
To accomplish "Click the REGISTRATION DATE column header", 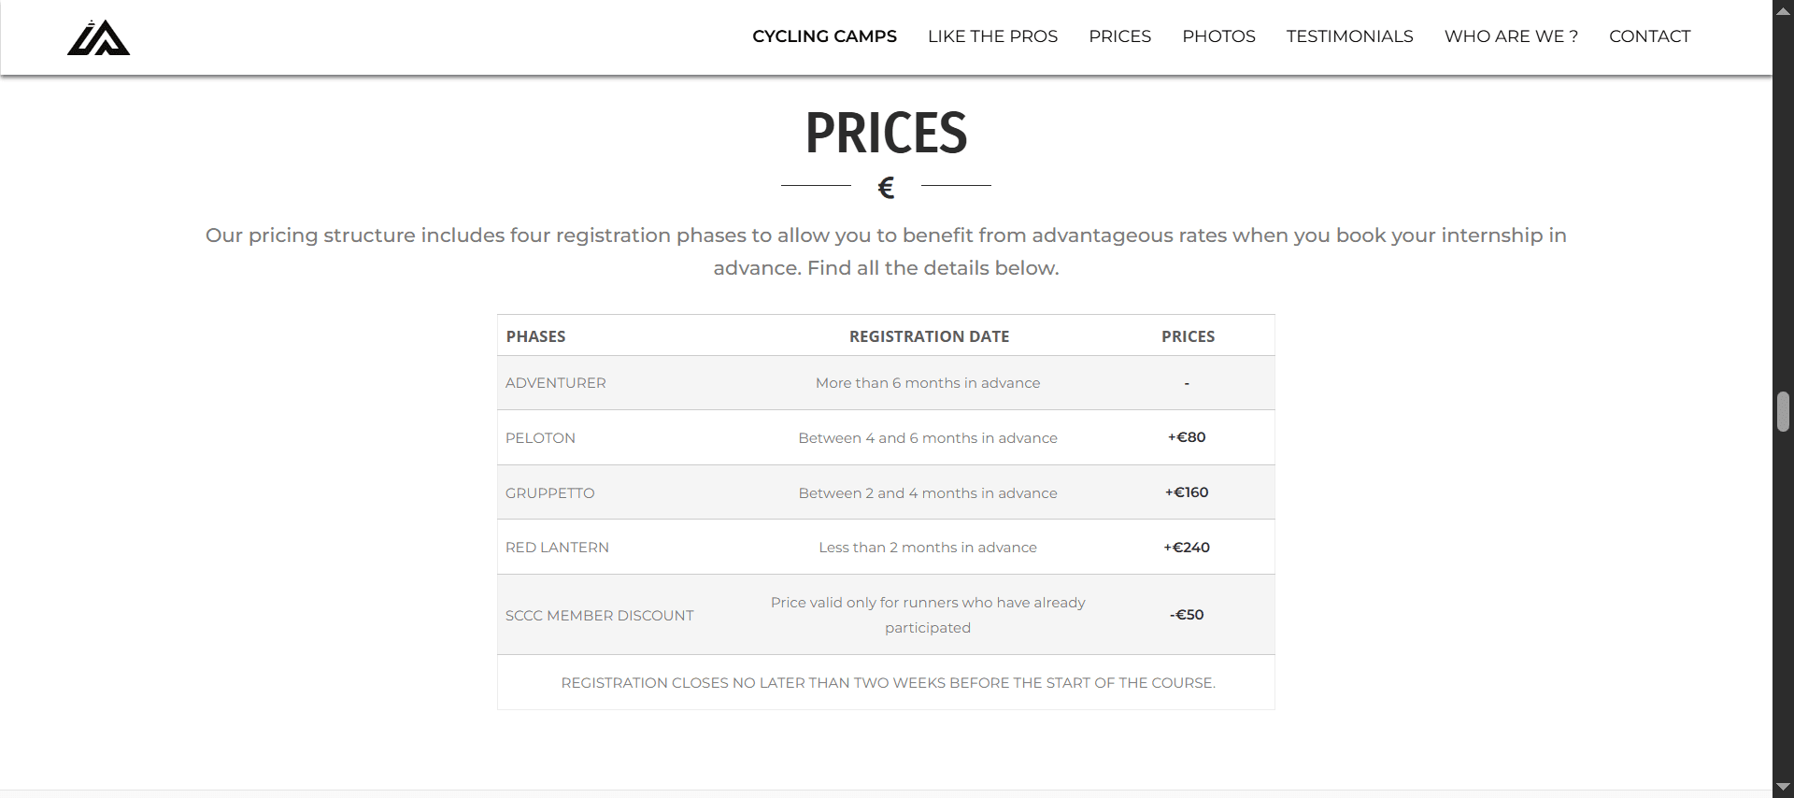I will click(929, 336).
